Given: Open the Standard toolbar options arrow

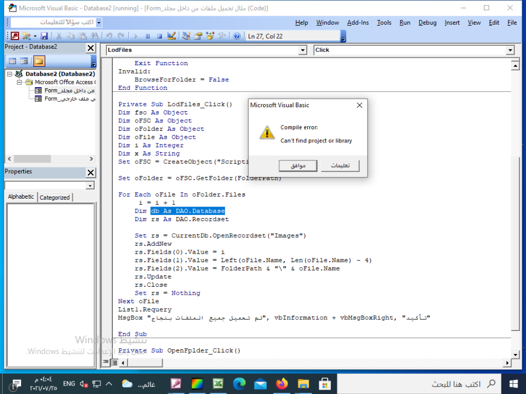Looking at the screenshot, I should coord(343,36).
